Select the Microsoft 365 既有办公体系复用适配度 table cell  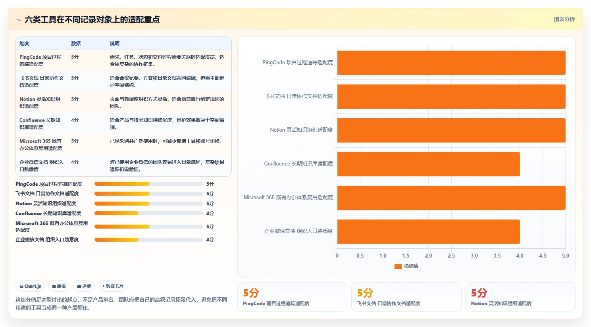(41, 144)
